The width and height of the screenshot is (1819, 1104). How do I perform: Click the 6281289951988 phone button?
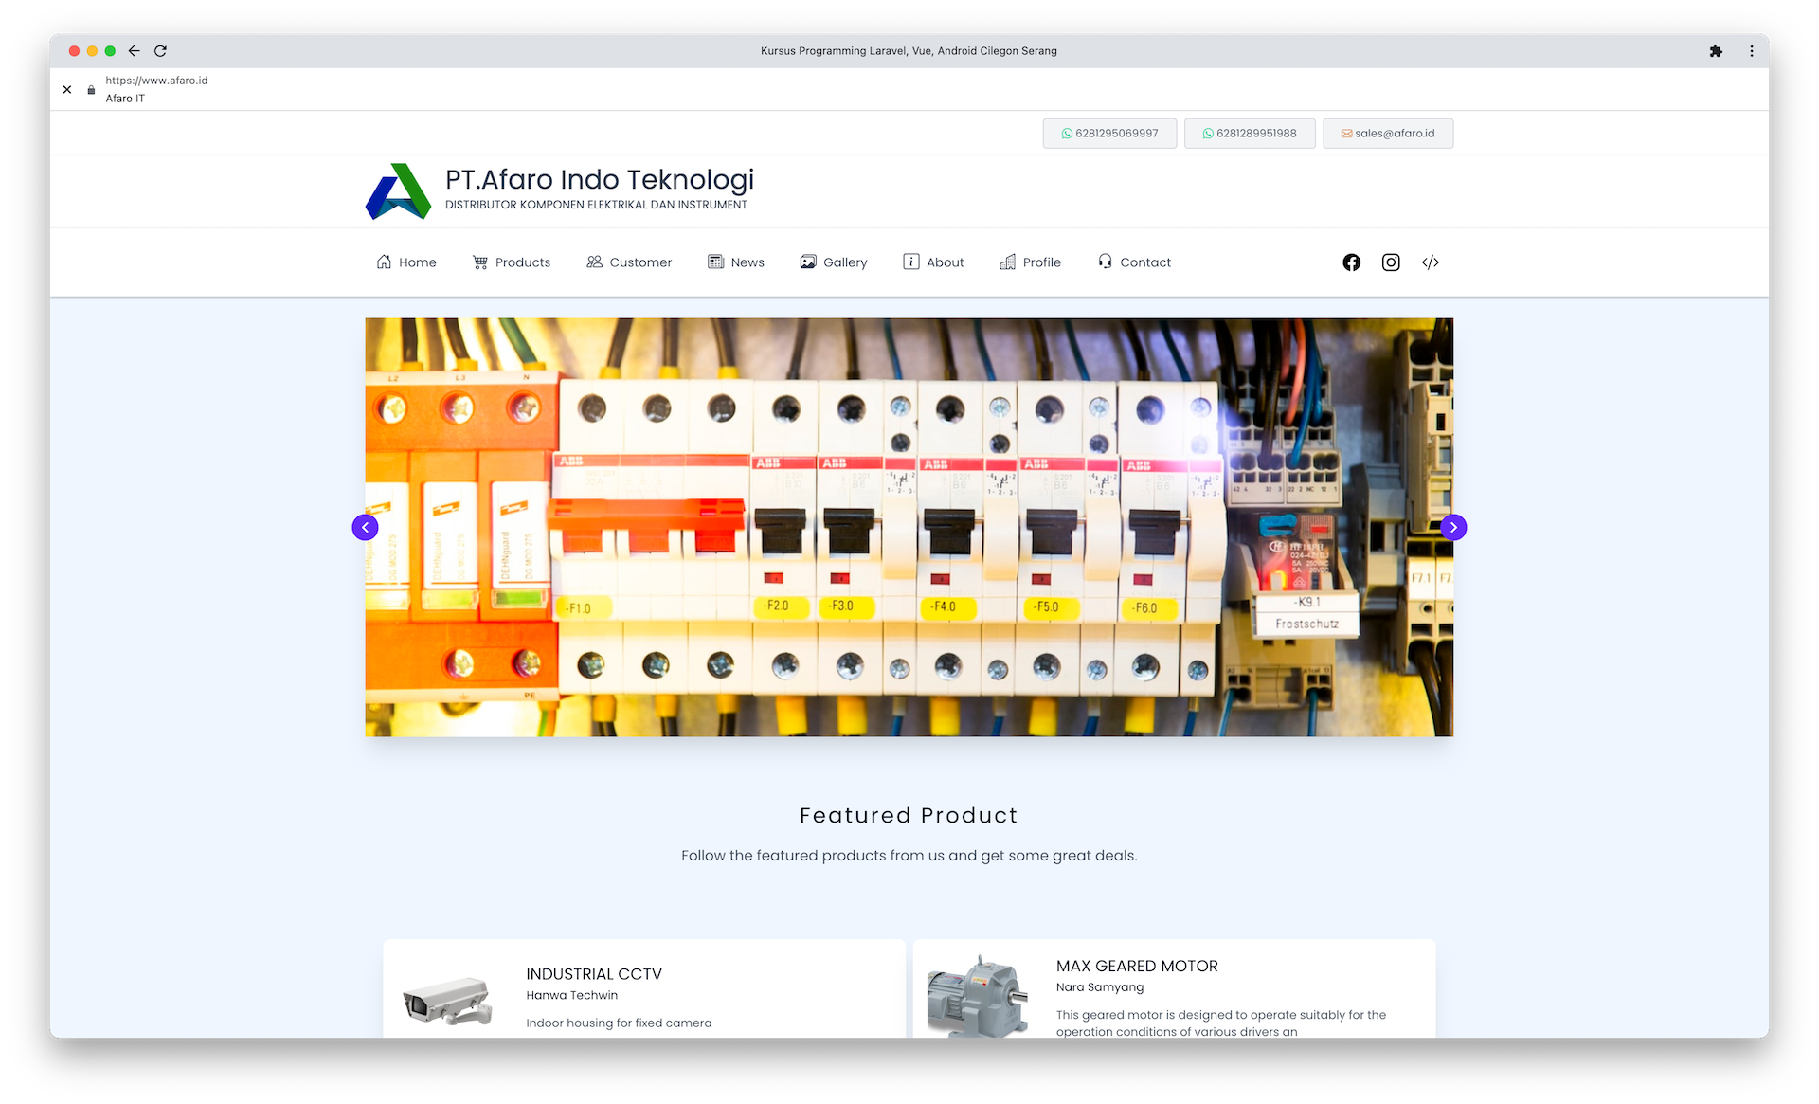click(1249, 133)
